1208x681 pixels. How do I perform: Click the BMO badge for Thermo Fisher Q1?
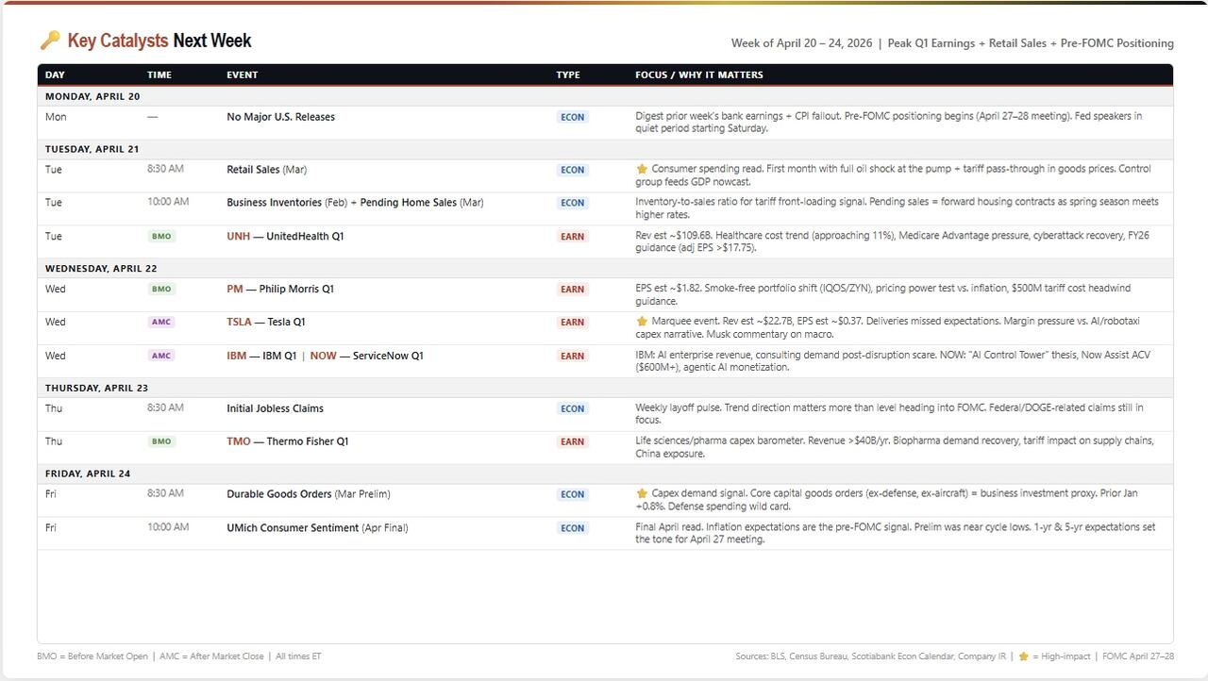point(161,441)
